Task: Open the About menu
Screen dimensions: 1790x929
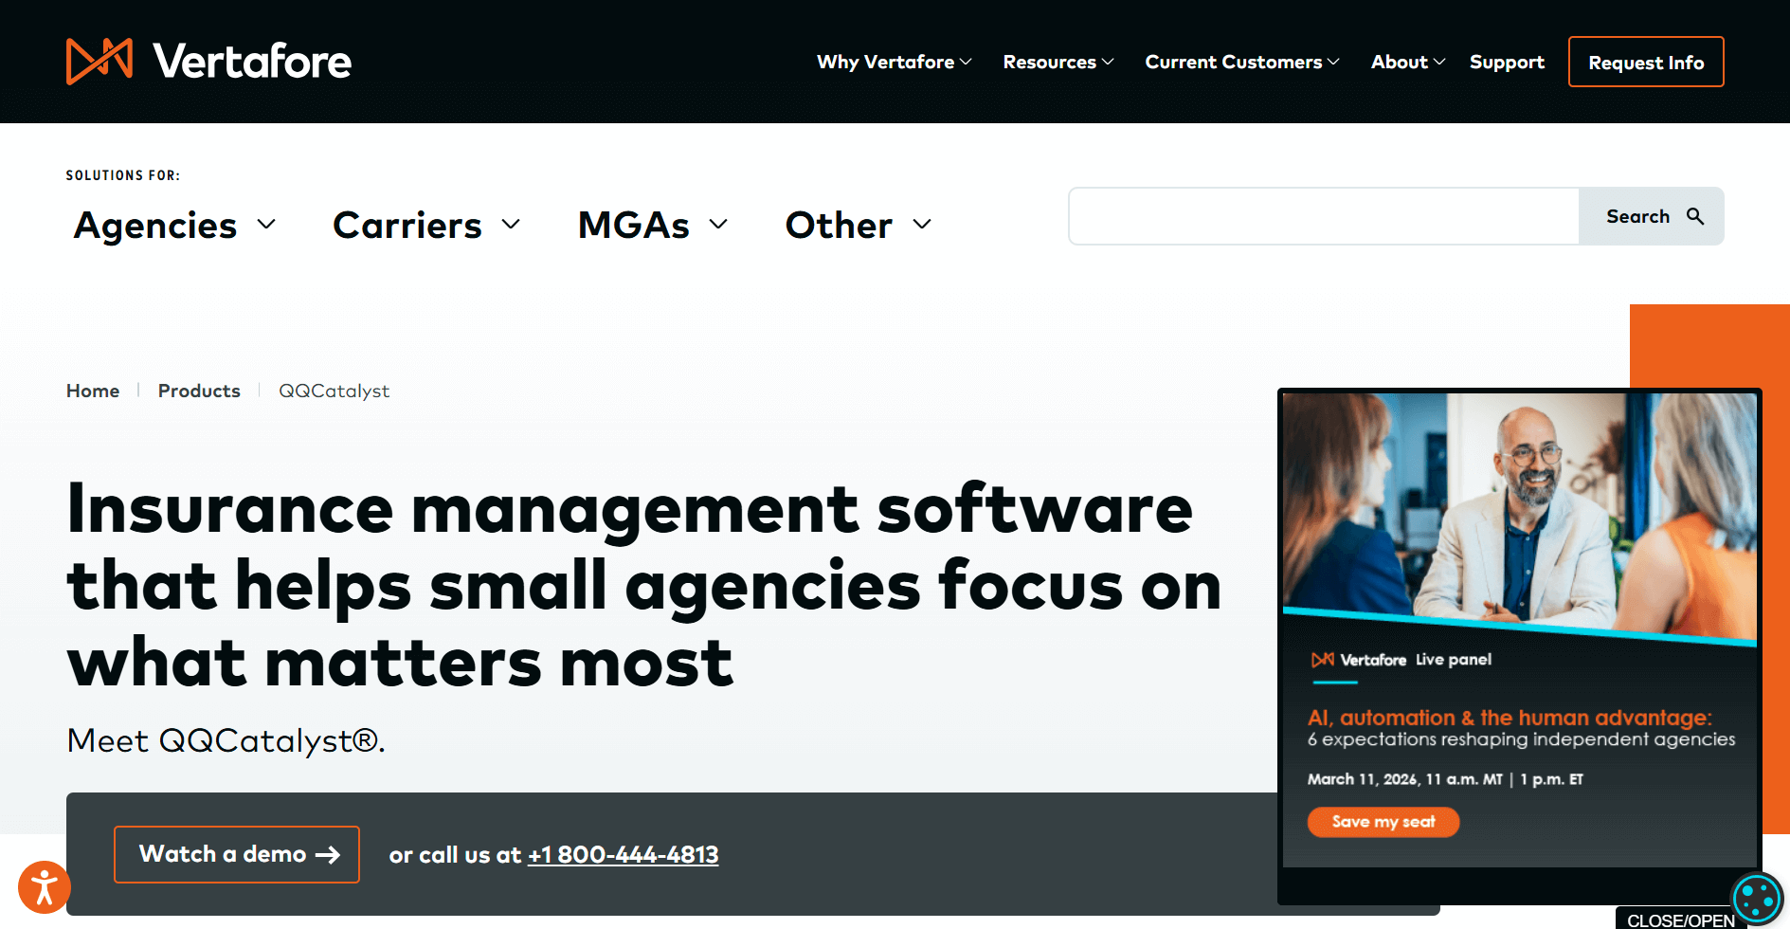Action: pos(1408,62)
